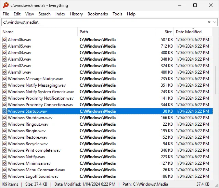Viewport: 219px width, 188px height.
Task: Click the Windows Notify Messaging.wav file icon
Action: tap(4, 85)
